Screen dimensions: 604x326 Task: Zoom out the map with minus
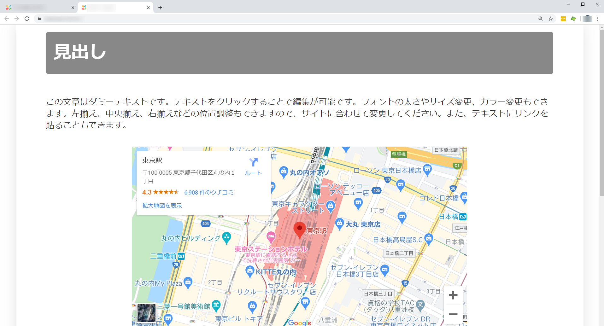click(x=453, y=314)
